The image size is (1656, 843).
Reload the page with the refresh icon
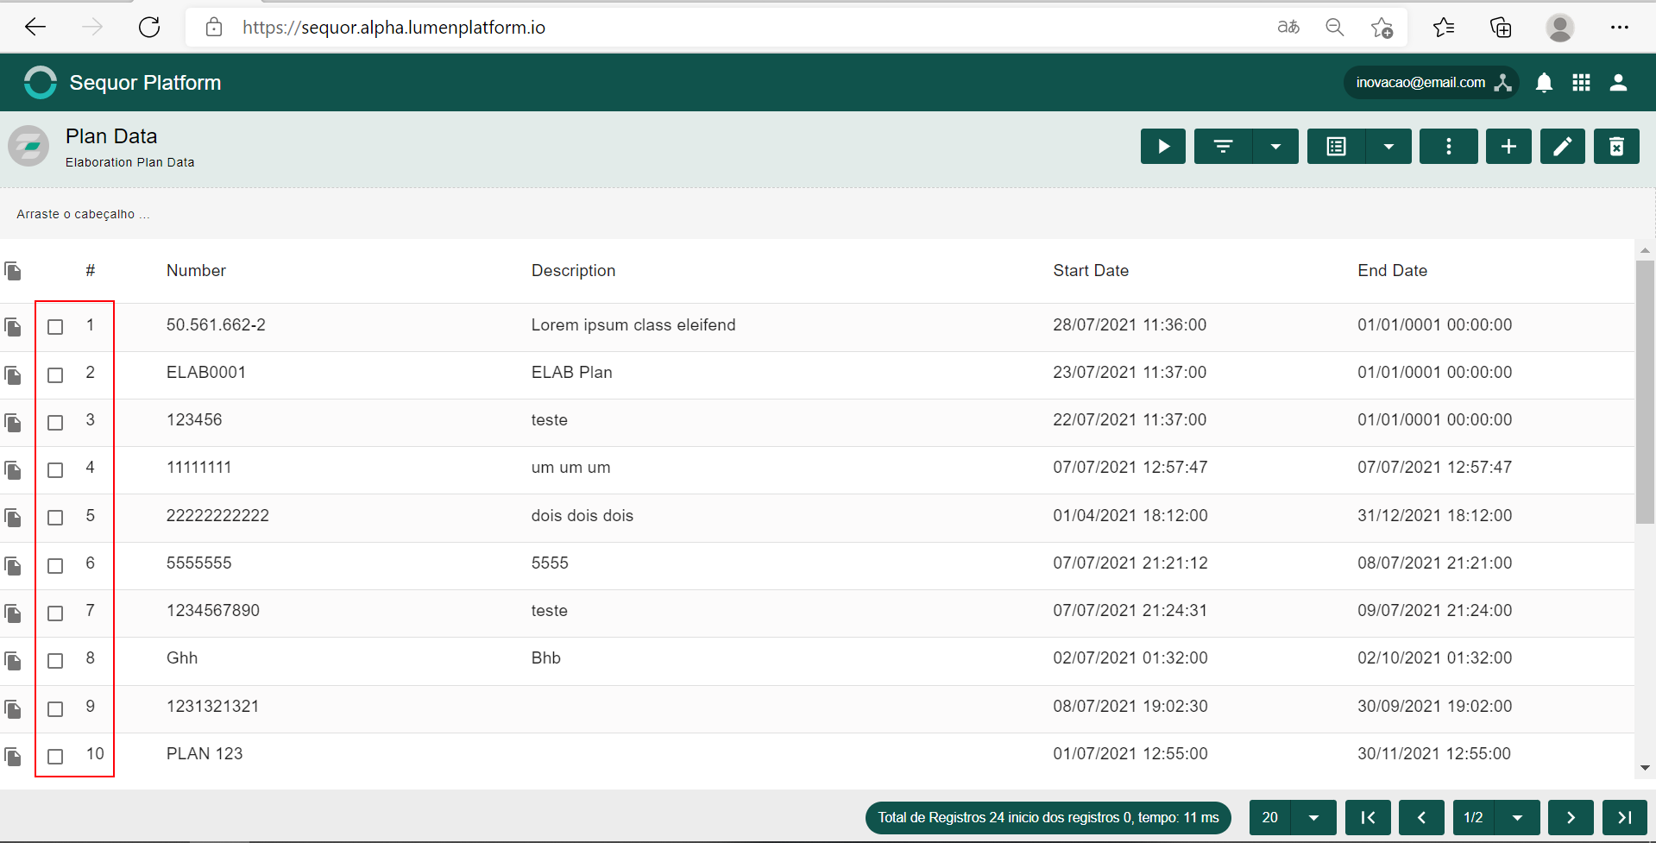(x=149, y=28)
